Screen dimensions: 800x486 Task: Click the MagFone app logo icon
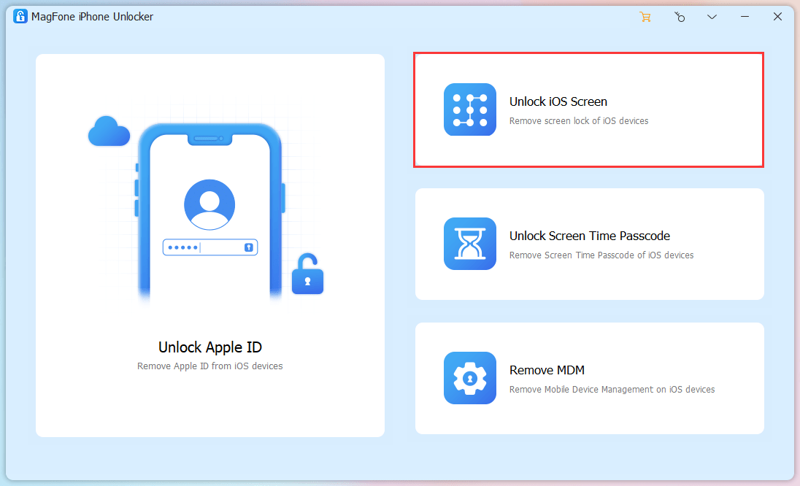20,16
